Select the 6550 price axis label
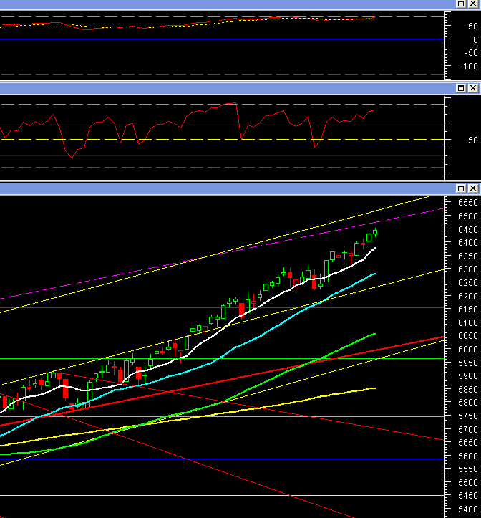The image size is (481, 518). pos(468,203)
